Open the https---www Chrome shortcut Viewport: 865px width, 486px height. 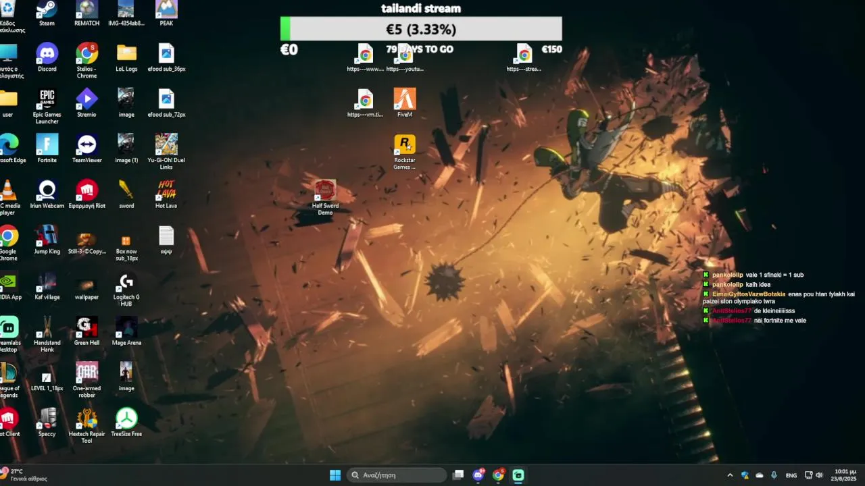365,57
